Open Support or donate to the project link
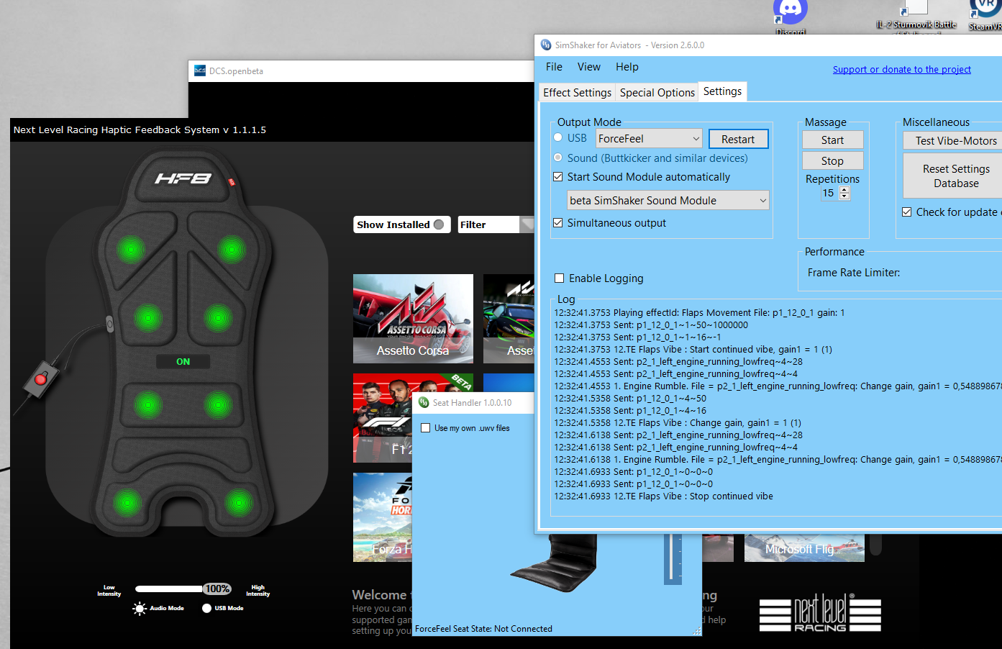1002x649 pixels. click(x=902, y=70)
